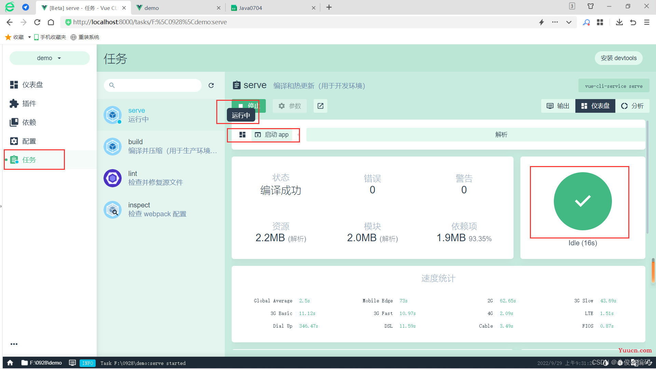Screen dimensions: 656x369
Task: Switch to the 仪表盘 dashboard tab
Action: click(x=596, y=106)
